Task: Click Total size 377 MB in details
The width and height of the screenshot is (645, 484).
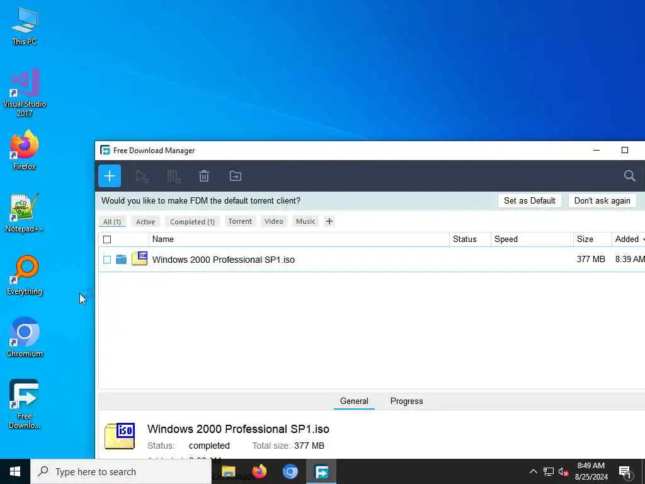Action: click(x=288, y=446)
